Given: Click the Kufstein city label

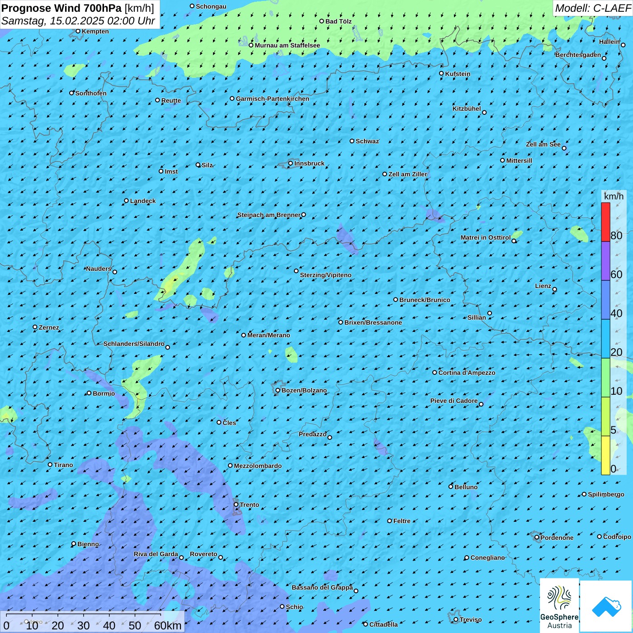Looking at the screenshot, I should pyautogui.click(x=458, y=74).
